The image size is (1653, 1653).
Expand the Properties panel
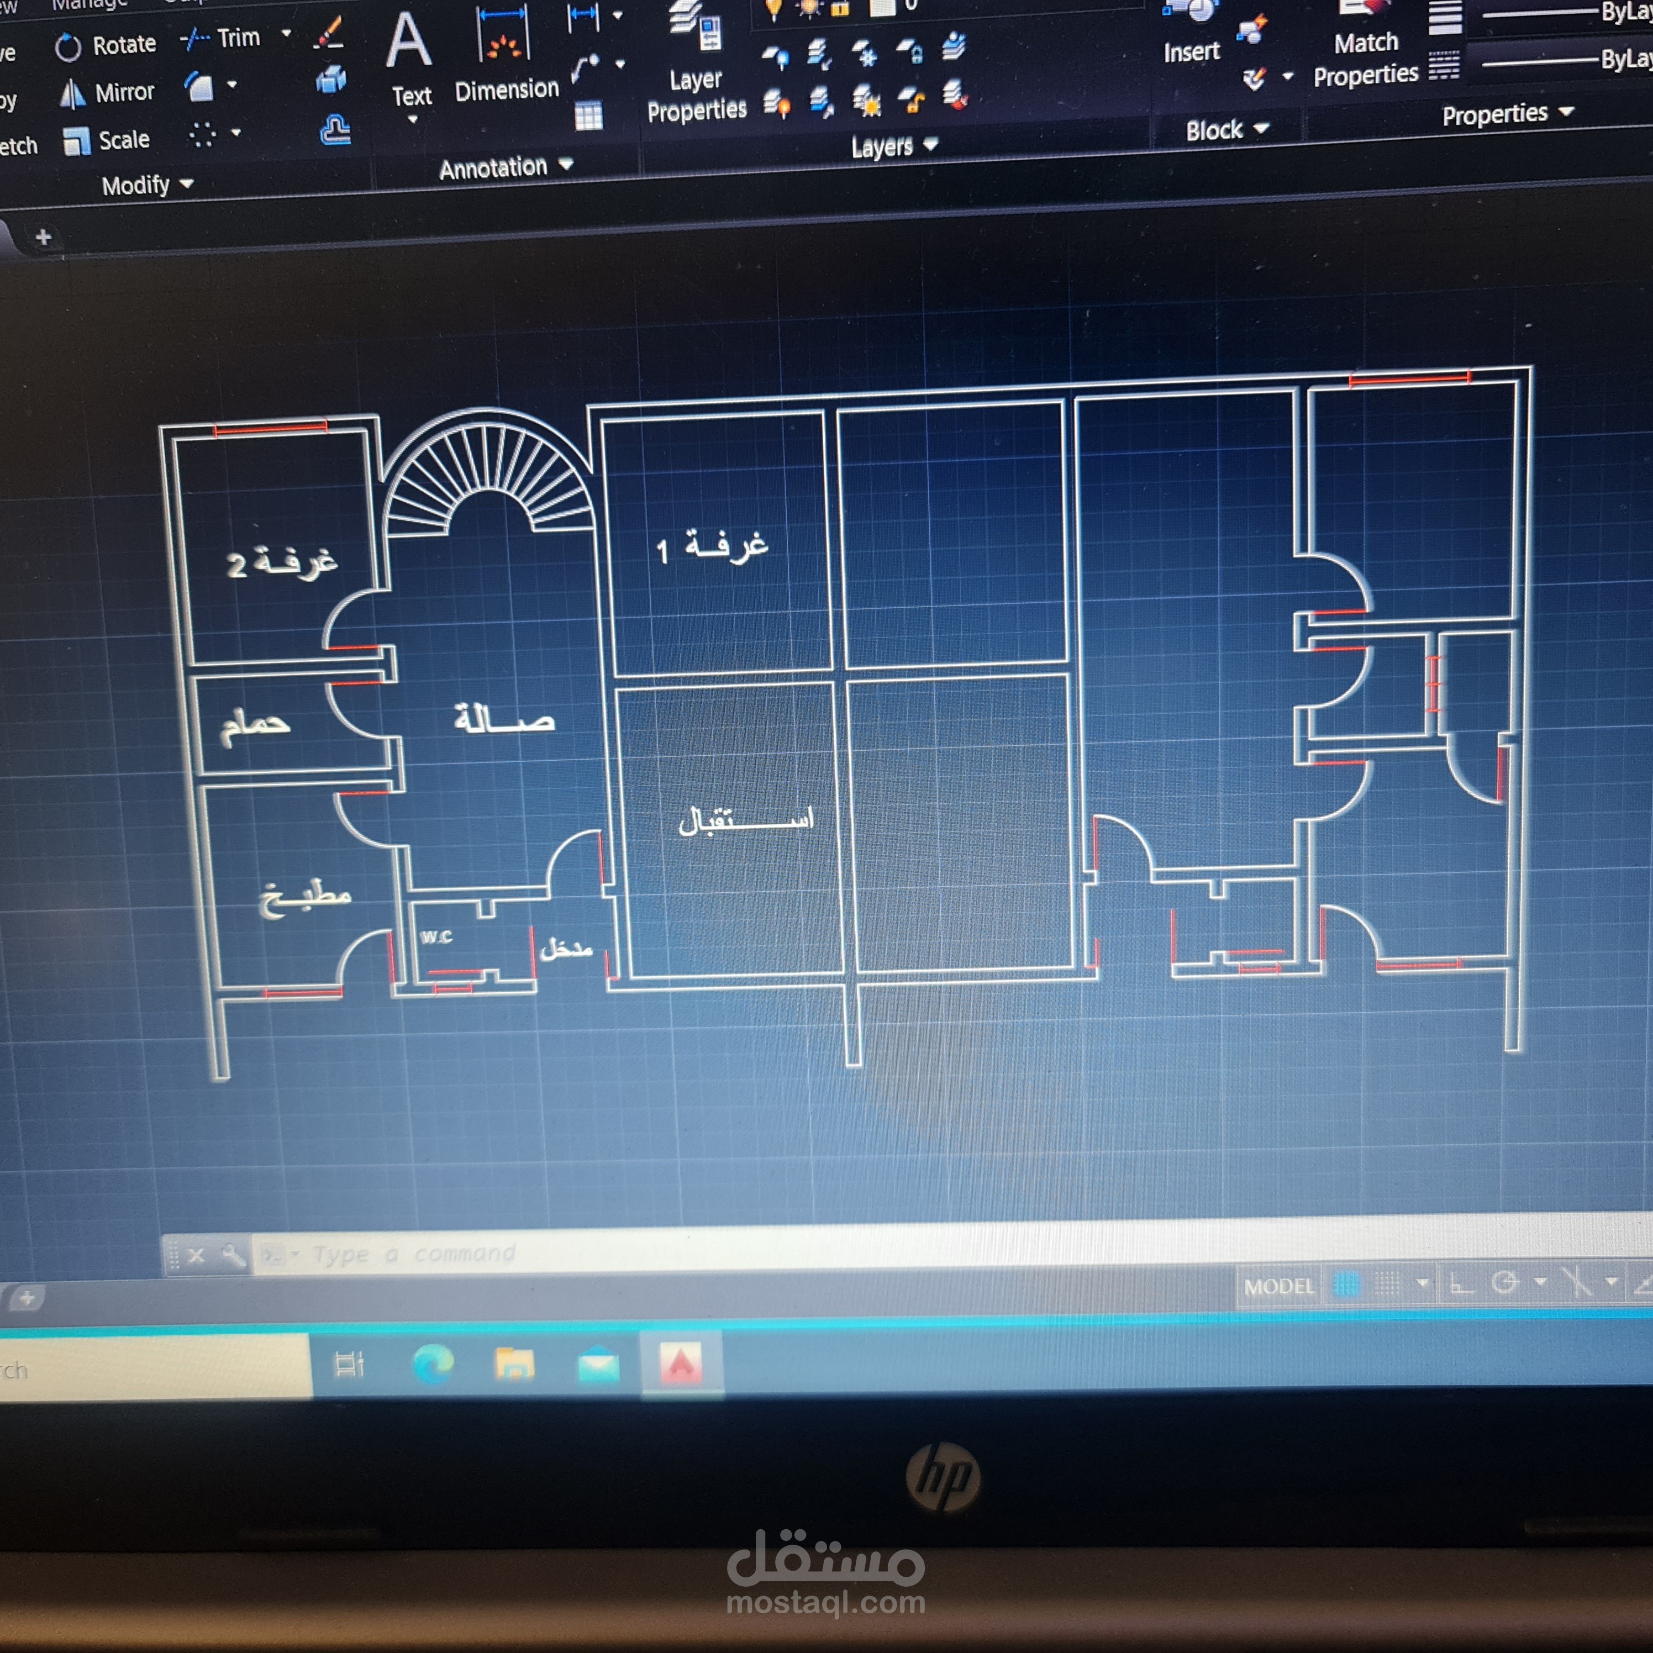[x=1508, y=114]
